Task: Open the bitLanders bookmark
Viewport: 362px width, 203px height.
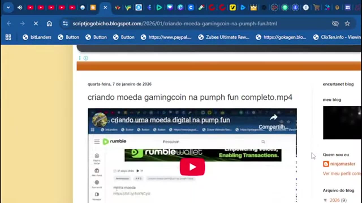Action: tap(37, 37)
